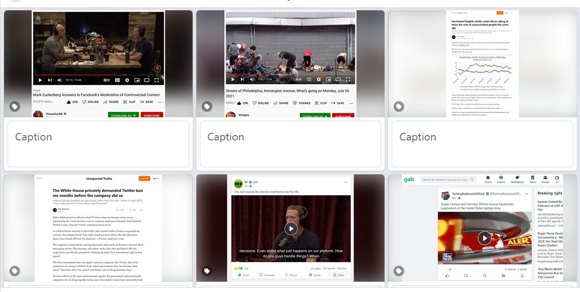Open Gab TV tab
Viewport: 580px width, 292px height.
click(557, 179)
